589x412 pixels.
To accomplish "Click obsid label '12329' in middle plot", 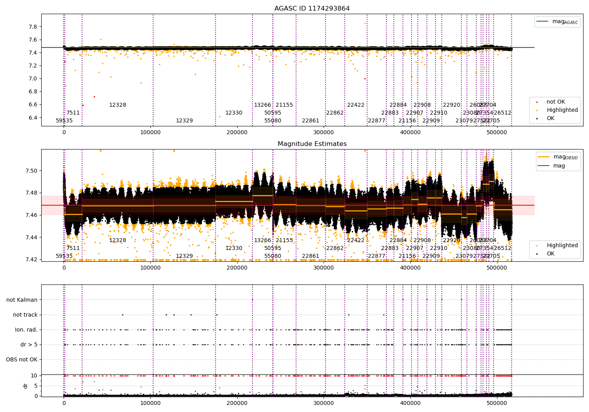I will point(184,256).
